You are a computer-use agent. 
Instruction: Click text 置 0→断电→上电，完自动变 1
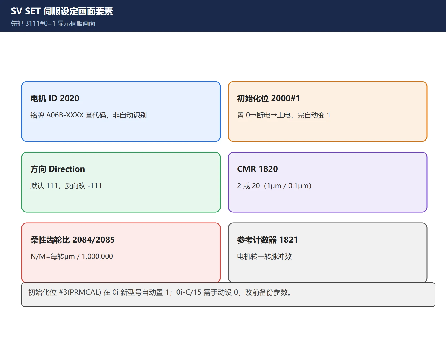(x=284, y=115)
